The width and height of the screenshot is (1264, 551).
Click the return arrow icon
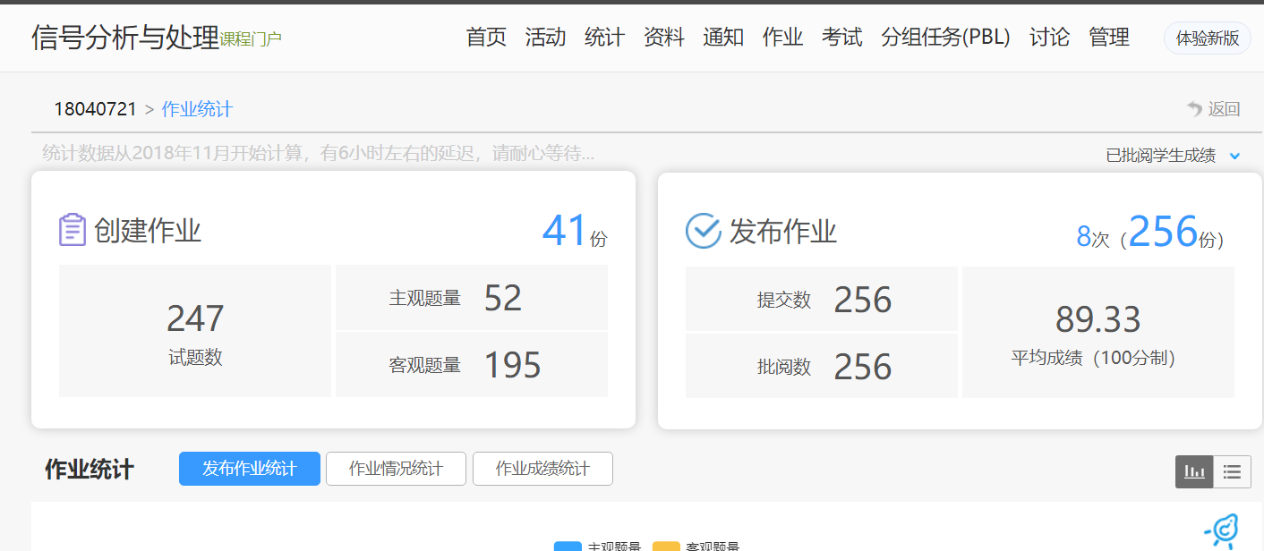point(1194,109)
